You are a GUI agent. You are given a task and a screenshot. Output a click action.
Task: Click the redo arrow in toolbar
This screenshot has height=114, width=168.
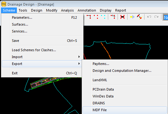point(156,17)
